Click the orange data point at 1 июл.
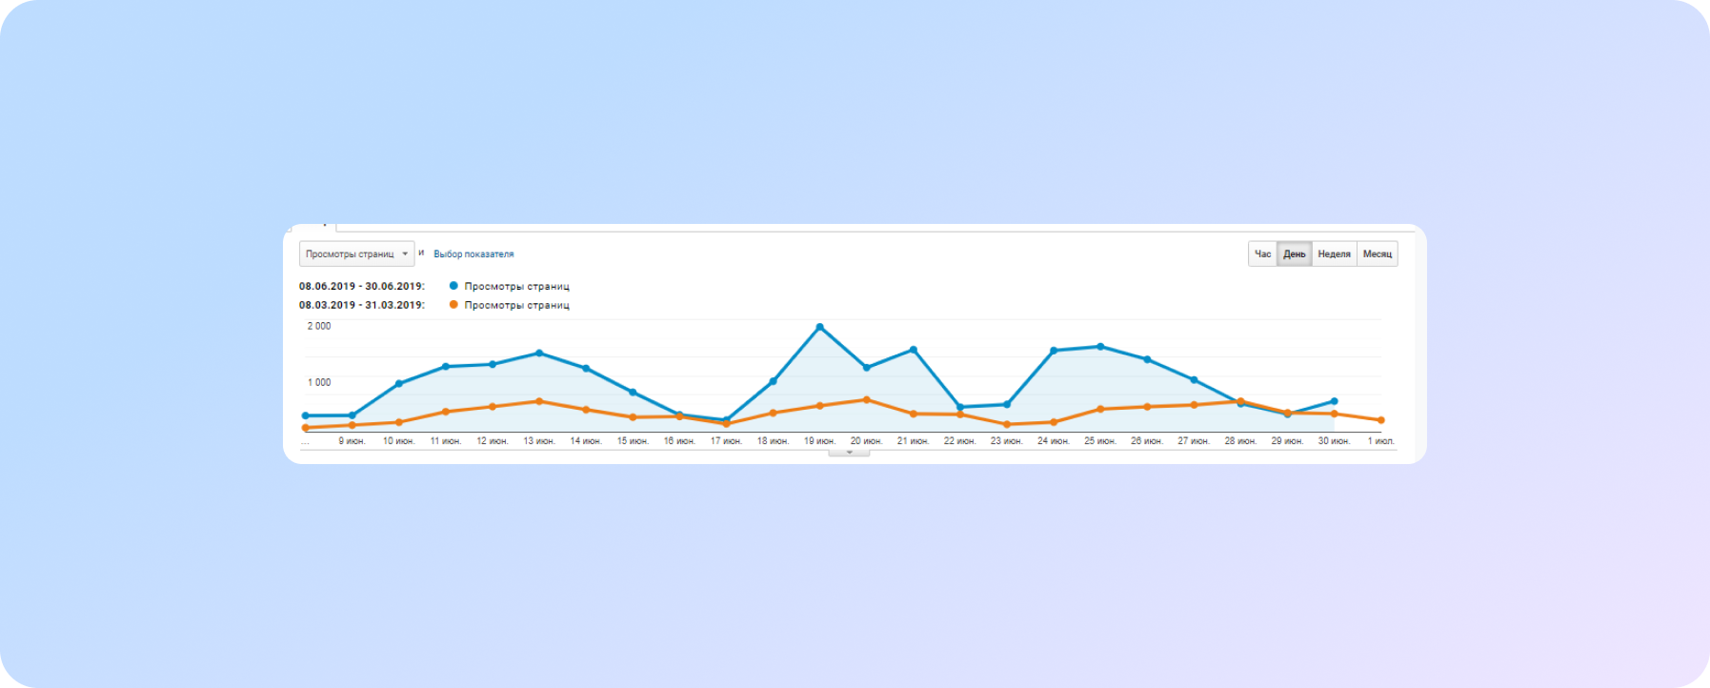Viewport: 1710px width, 688px height. 1380,420
